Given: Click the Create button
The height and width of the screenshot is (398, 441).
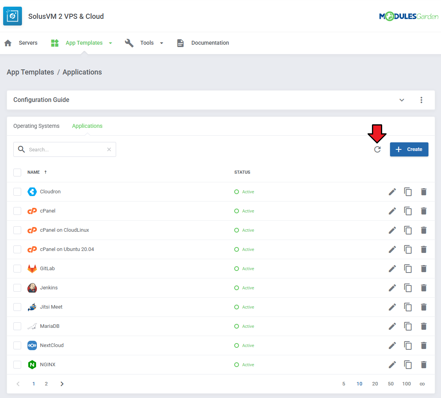Looking at the screenshot, I should (409, 149).
